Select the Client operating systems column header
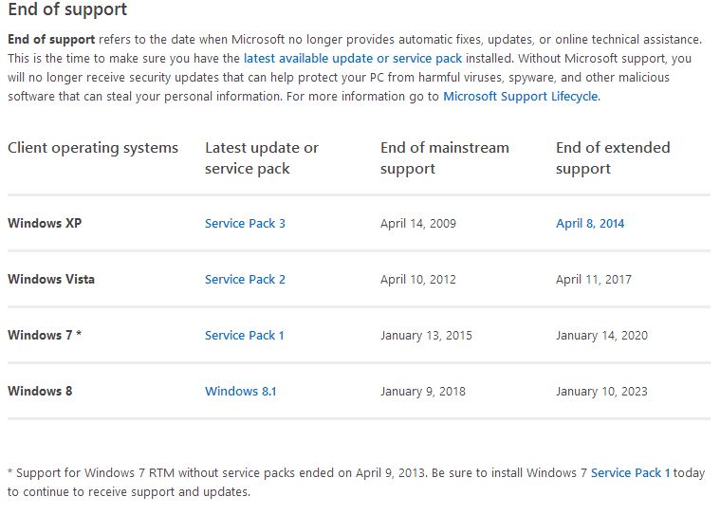Image resolution: width=720 pixels, height=515 pixels. click(x=93, y=148)
